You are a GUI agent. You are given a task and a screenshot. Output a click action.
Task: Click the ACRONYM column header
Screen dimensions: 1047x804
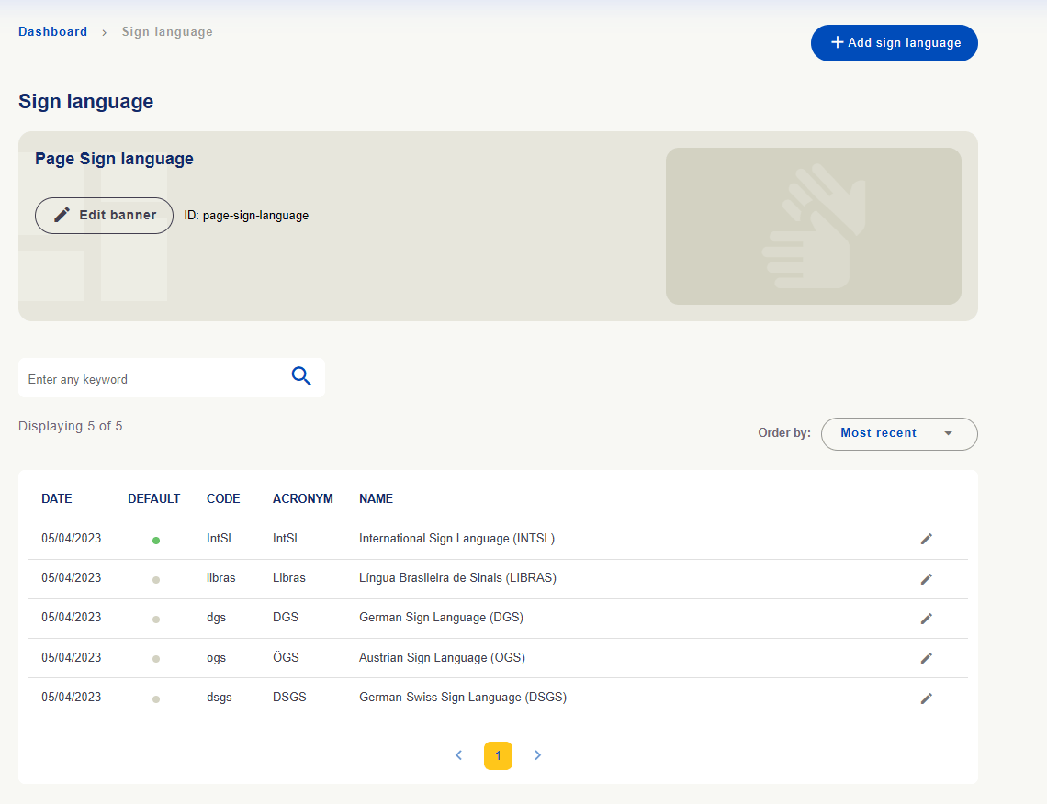click(302, 498)
